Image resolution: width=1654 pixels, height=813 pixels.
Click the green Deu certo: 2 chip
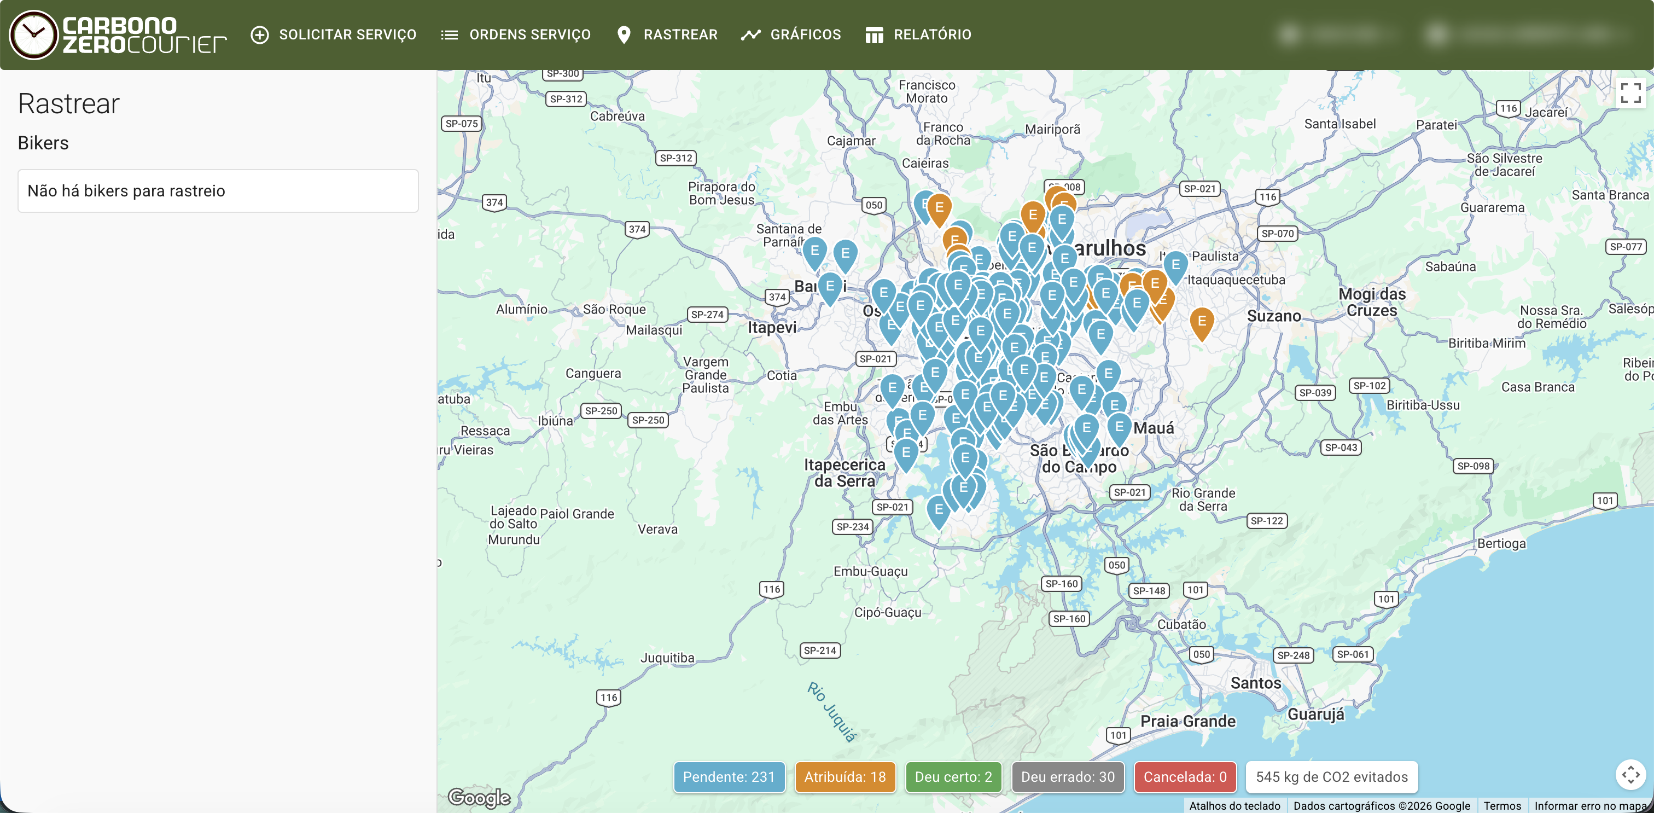[953, 776]
